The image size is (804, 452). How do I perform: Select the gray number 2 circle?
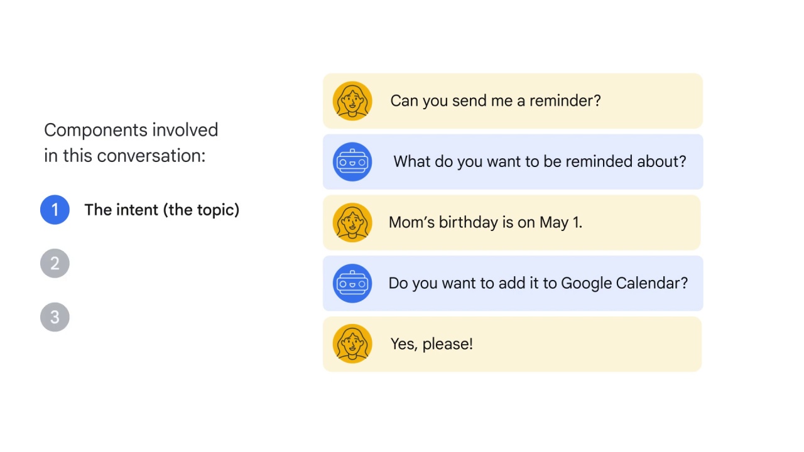(x=55, y=264)
